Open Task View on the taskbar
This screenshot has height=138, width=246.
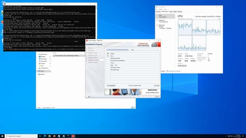coord(40,136)
